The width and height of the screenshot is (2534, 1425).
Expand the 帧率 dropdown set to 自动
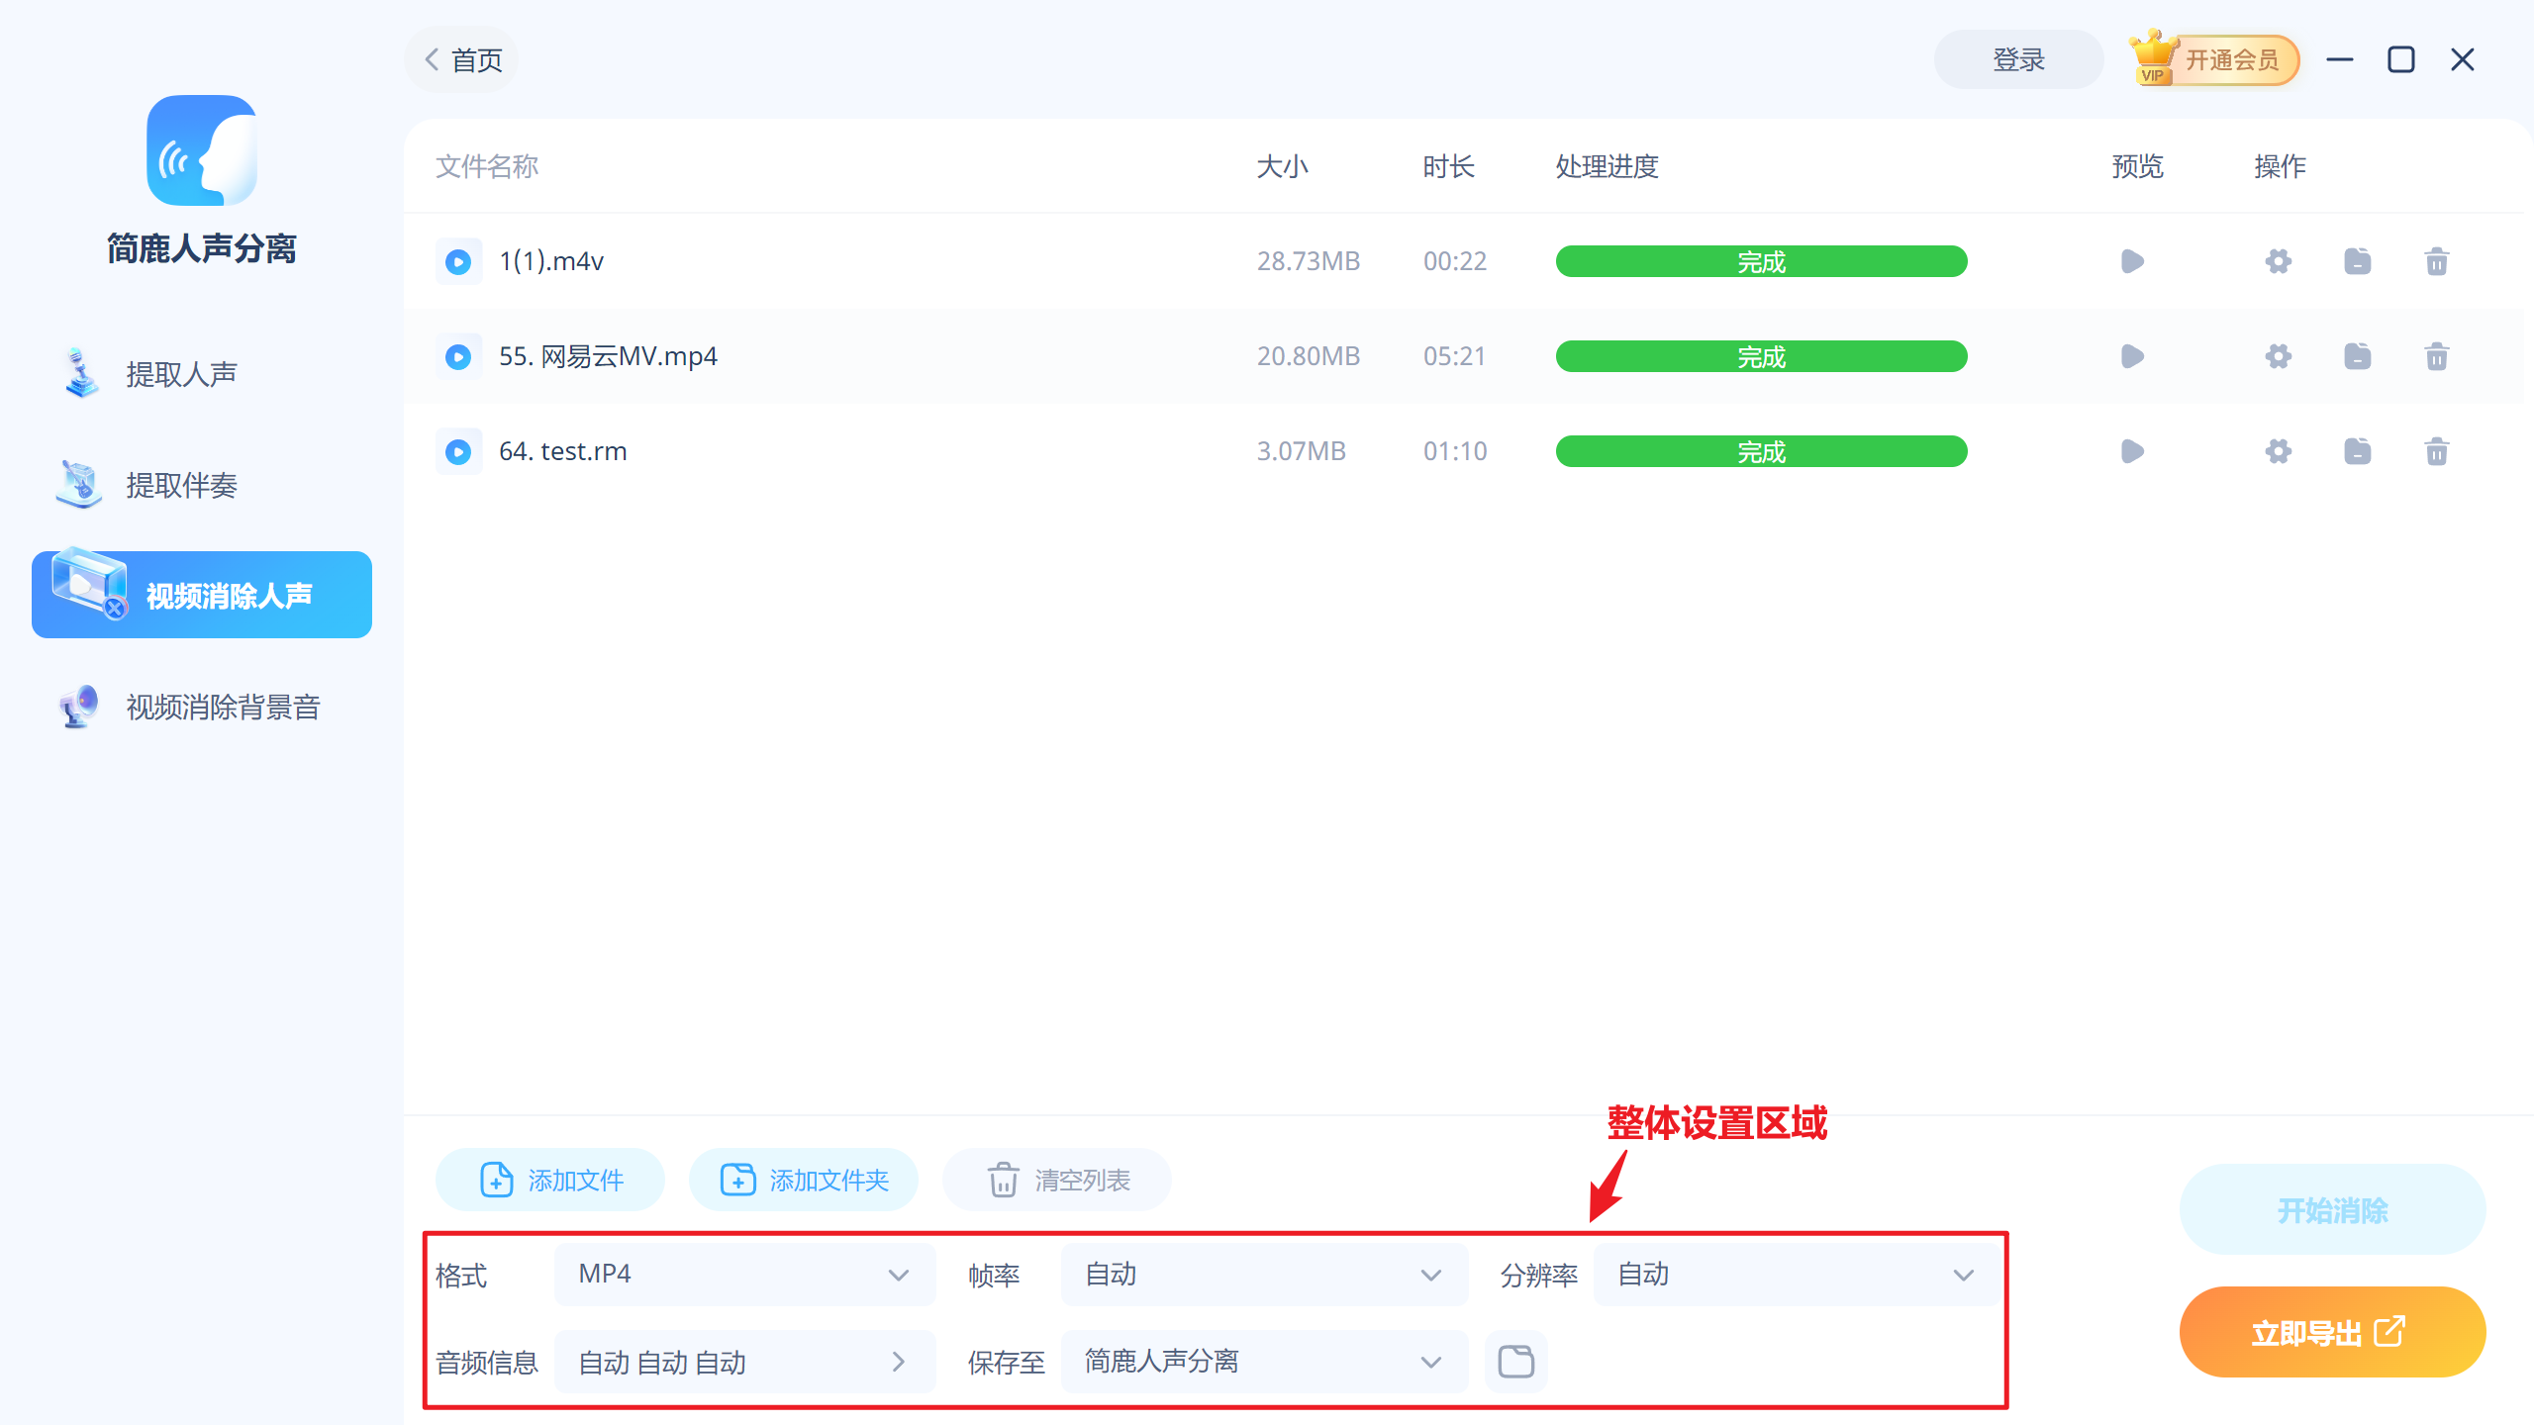pyautogui.click(x=1263, y=1275)
